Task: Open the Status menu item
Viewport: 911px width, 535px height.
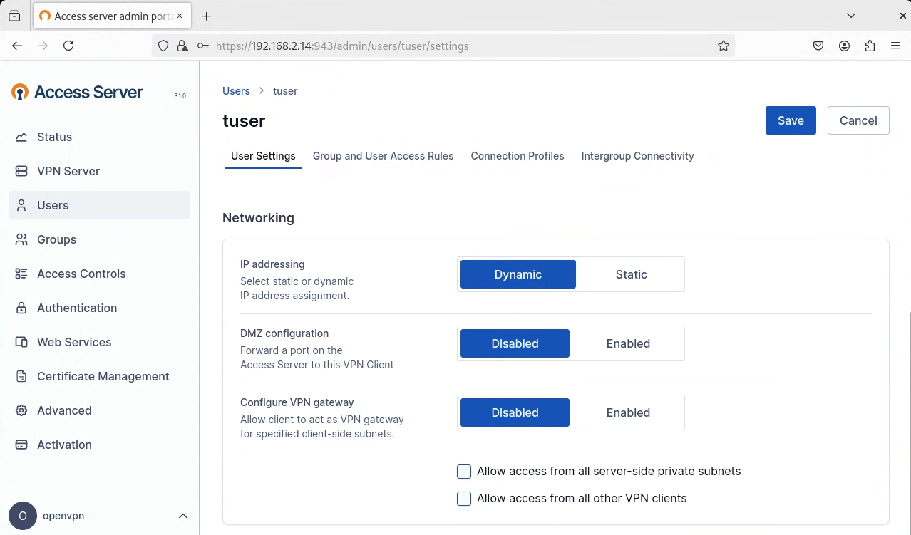Action: coord(99,137)
